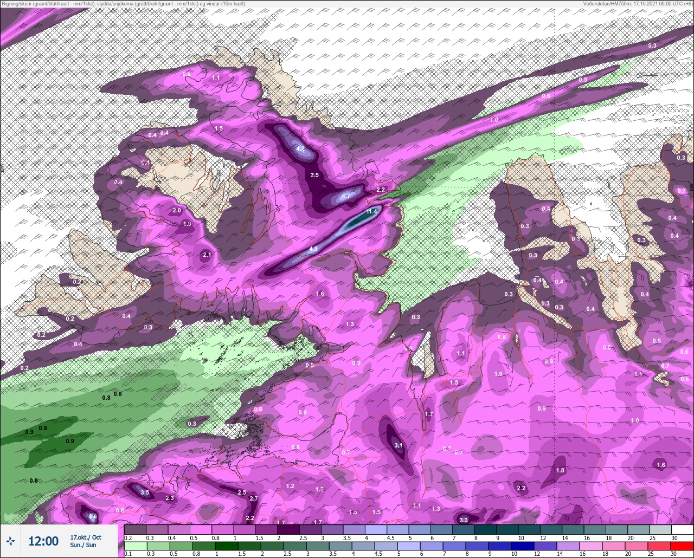Click the 3.5 precipitation value on the map
Viewport: 694px width, 558px height.
(145, 492)
